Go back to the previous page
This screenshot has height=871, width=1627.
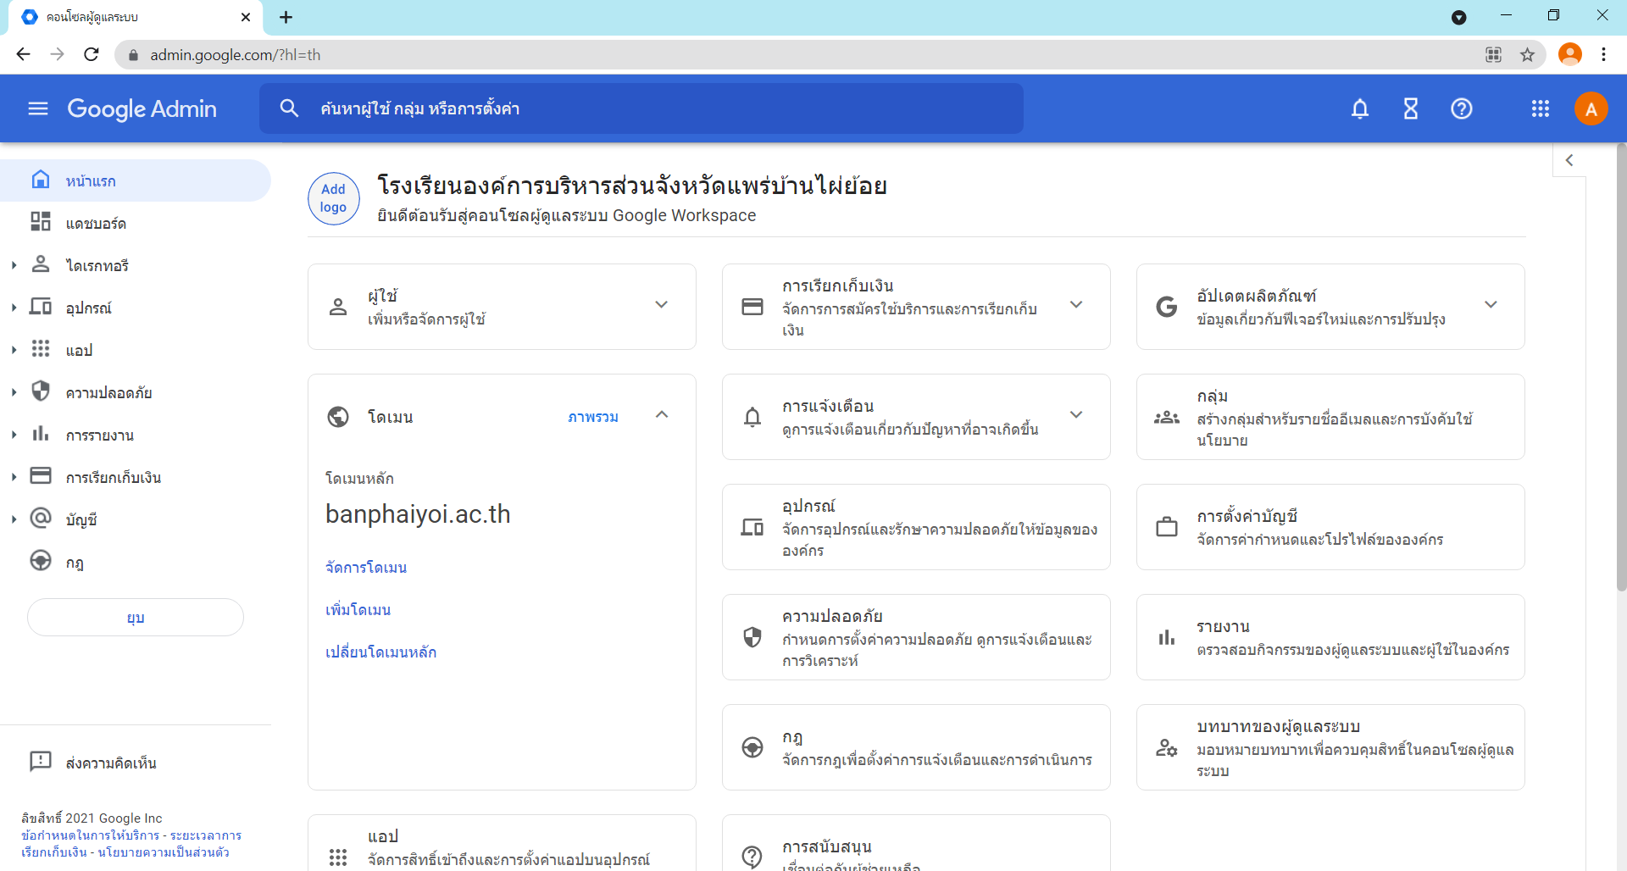pos(24,54)
